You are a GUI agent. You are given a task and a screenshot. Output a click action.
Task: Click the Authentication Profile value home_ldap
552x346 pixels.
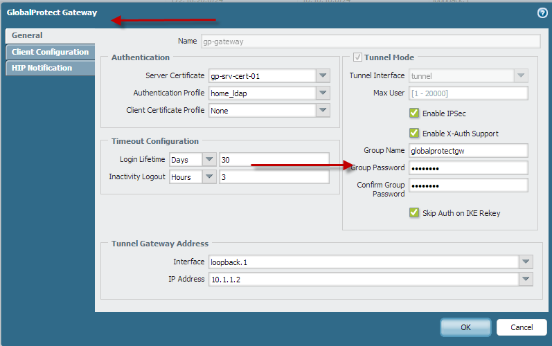[x=229, y=93]
